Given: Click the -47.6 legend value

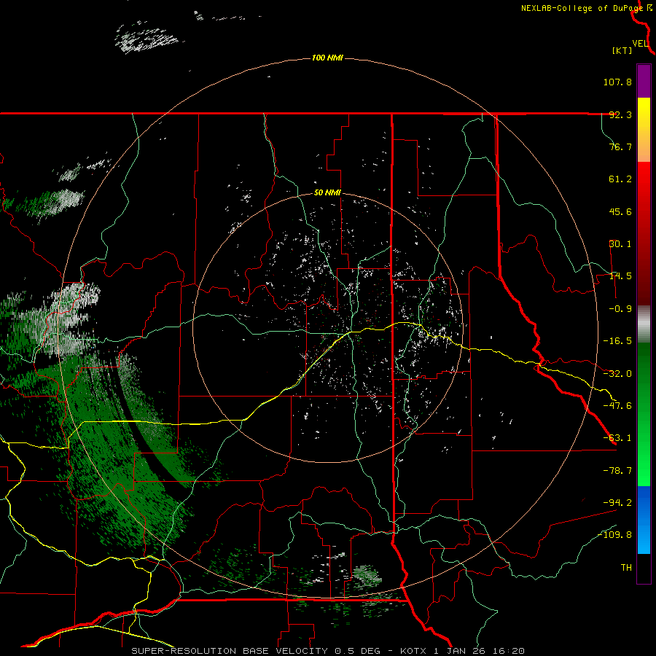Looking at the screenshot, I should 617,406.
